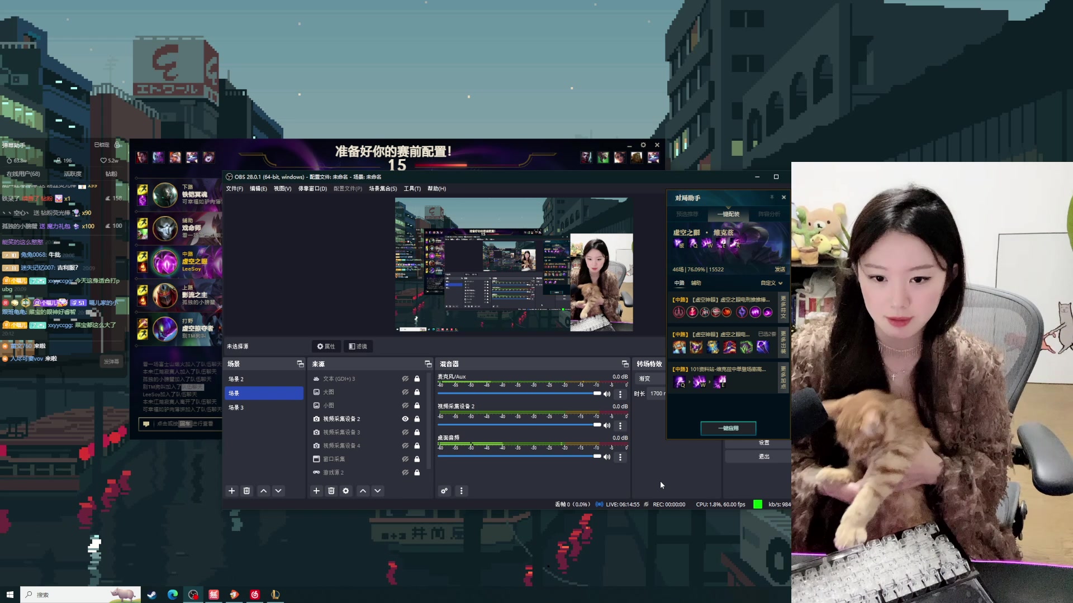Click the 属性 properties button

326,346
